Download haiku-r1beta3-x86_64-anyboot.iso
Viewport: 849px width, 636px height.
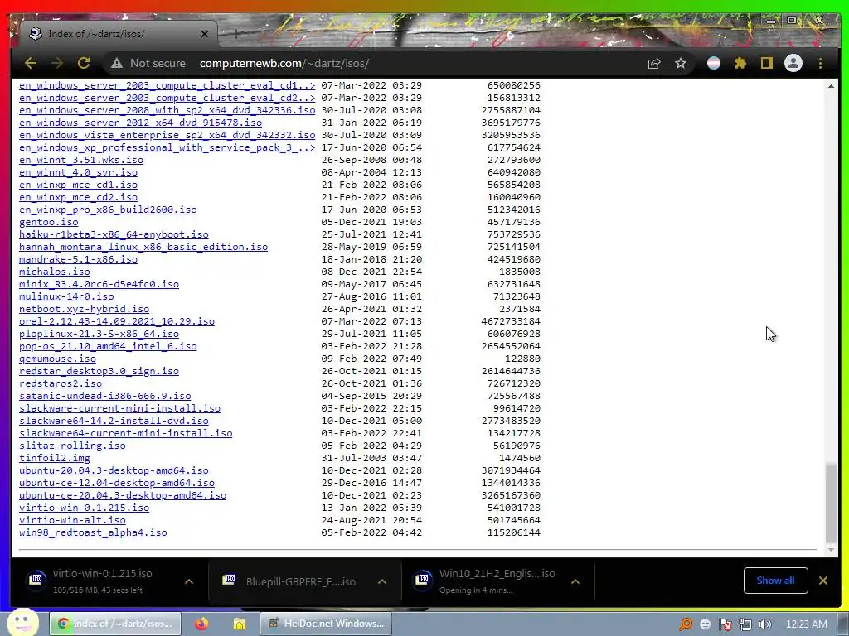coord(114,234)
